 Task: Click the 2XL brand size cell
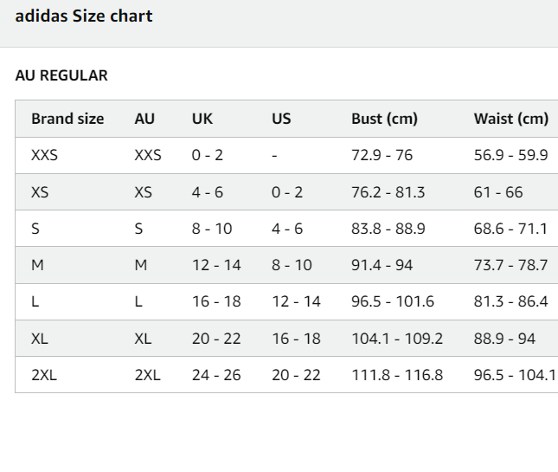point(44,375)
